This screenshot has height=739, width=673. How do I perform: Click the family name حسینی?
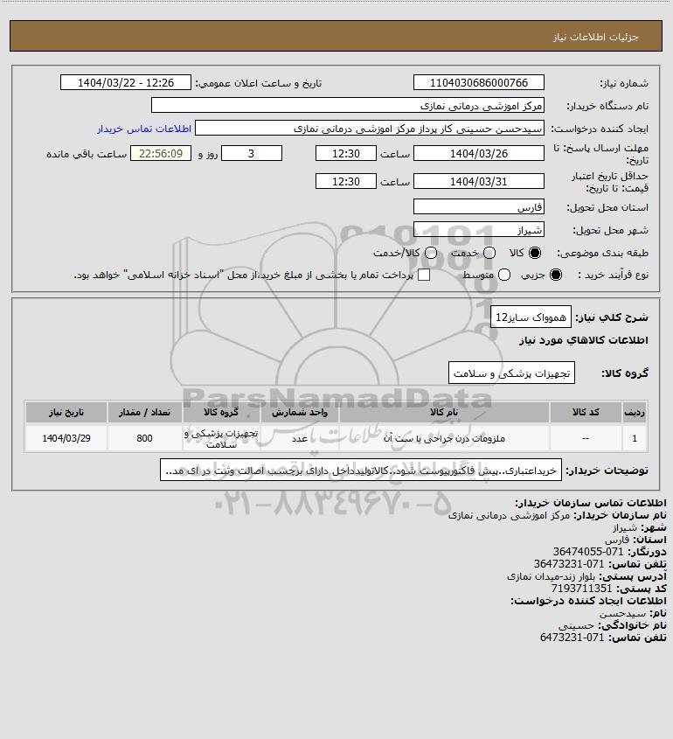pos(577,625)
